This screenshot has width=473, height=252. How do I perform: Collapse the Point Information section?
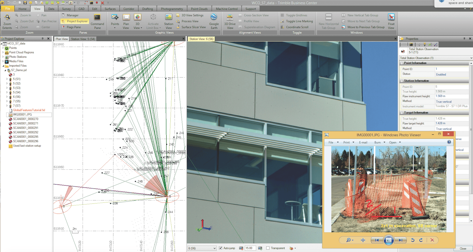click(x=402, y=63)
